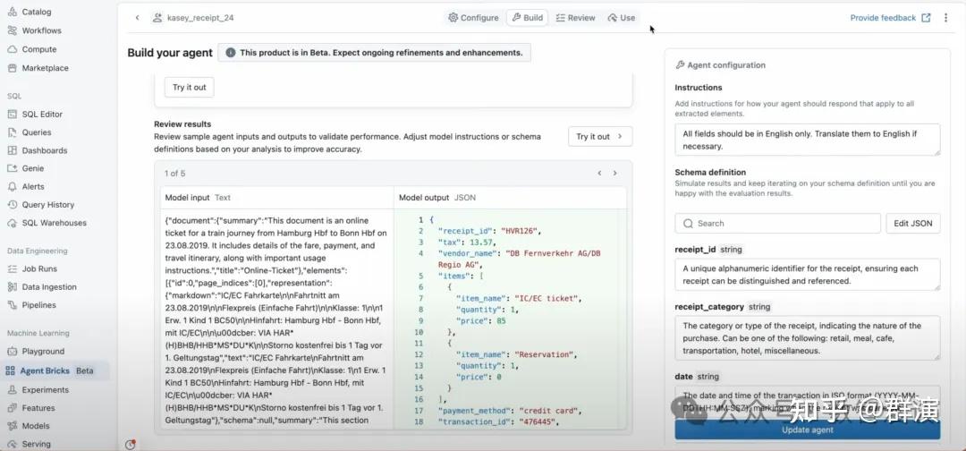Click the Edit JSON button

point(913,224)
